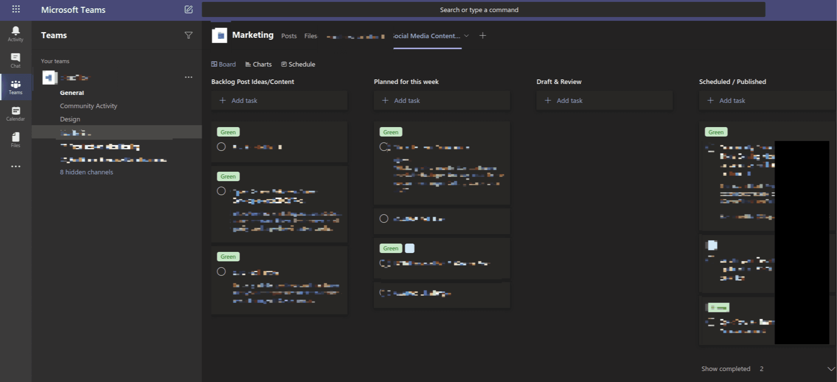
Task: Show more apps ellipsis in the rail
Action: coord(16,166)
